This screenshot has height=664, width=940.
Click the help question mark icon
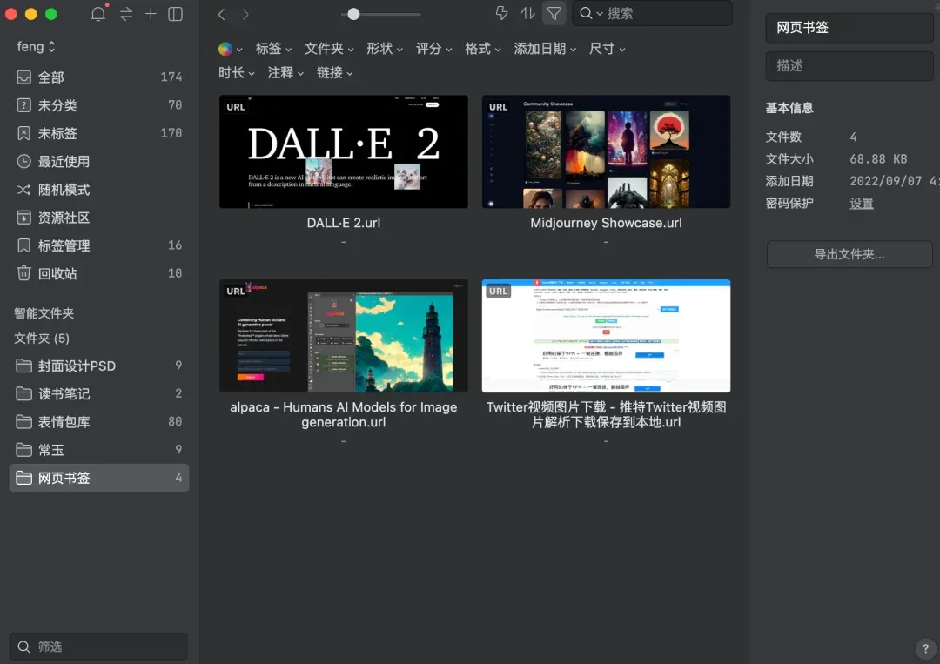(924, 648)
